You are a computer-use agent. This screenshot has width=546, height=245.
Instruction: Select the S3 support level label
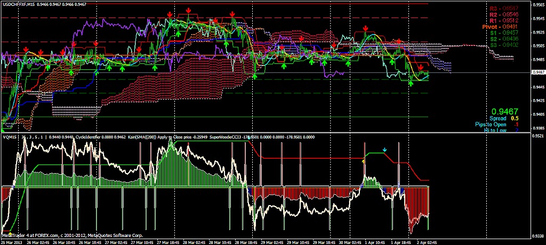click(x=504, y=45)
